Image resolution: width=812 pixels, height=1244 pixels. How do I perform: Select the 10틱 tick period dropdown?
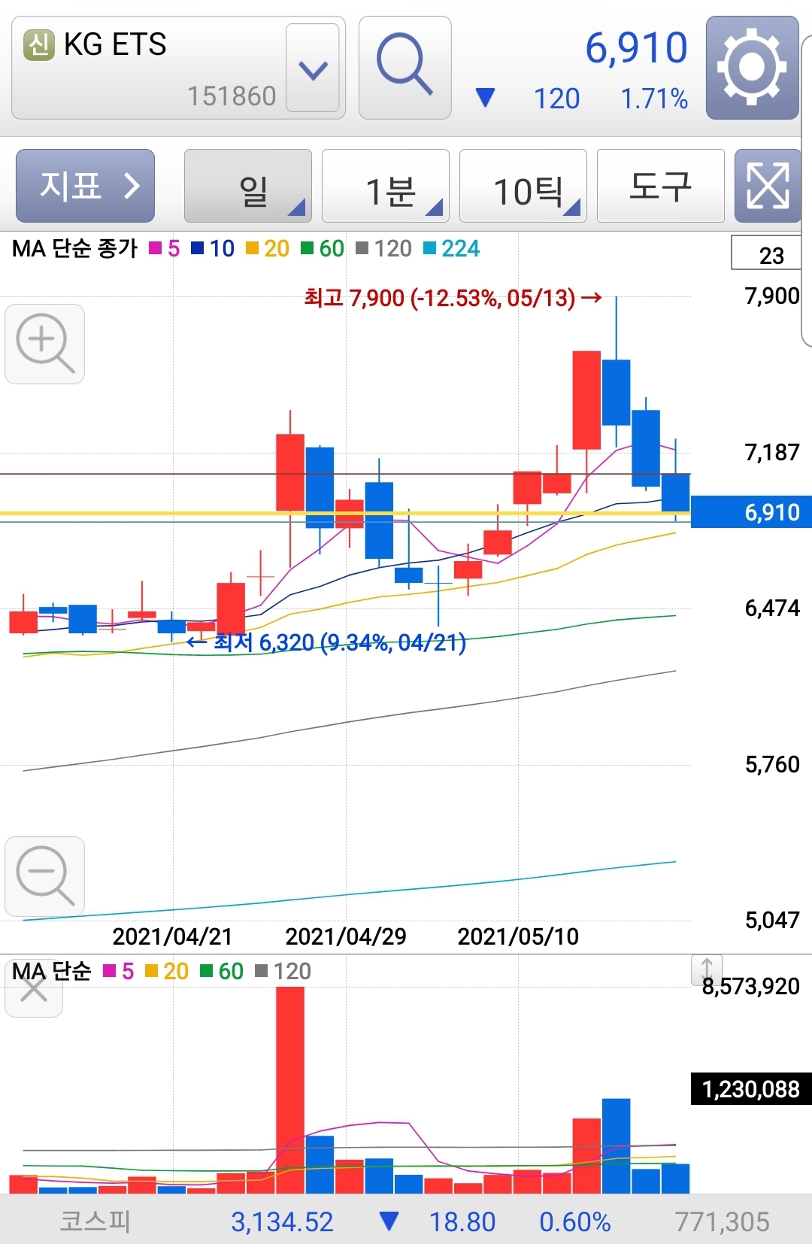pyautogui.click(x=523, y=186)
